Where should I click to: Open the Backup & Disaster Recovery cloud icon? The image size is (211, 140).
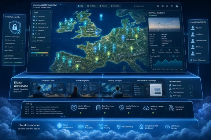146,108
